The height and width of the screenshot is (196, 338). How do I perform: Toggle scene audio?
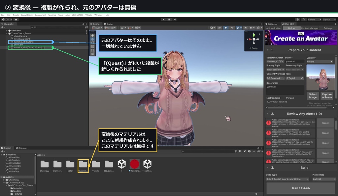pos(232,28)
